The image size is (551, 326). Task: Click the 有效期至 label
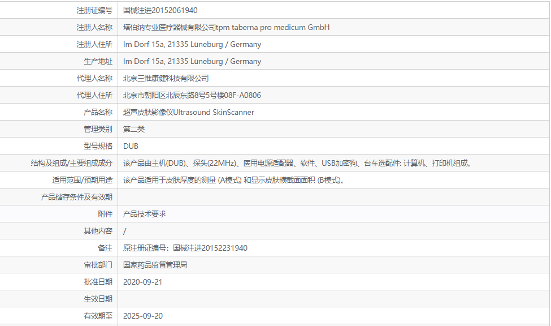[98, 316]
